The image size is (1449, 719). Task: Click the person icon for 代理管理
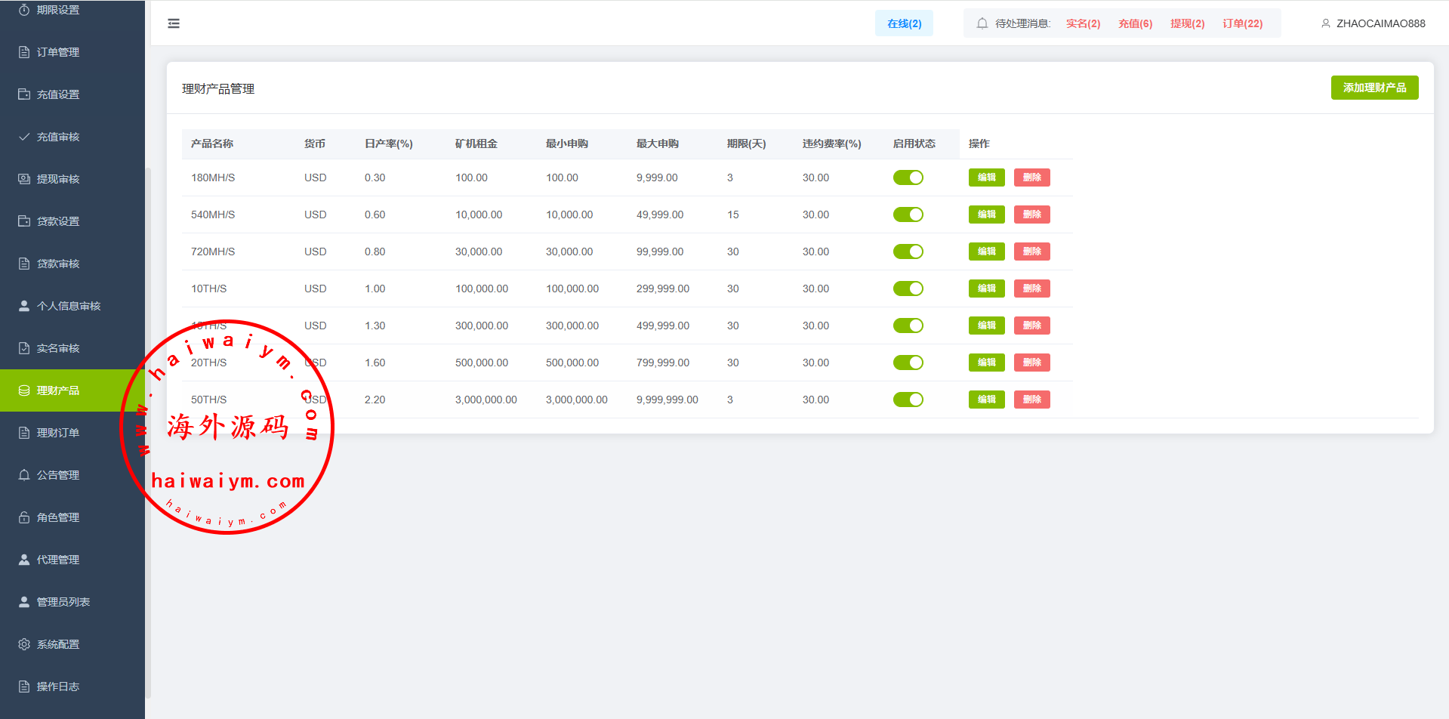[24, 560]
